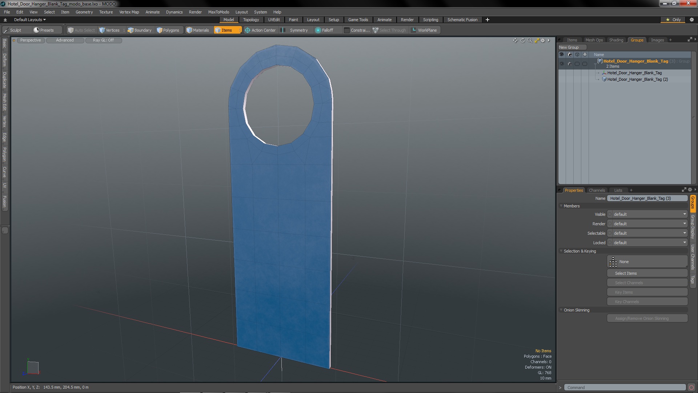
Task: Open the Selectable members dropdown
Action: pos(647,233)
